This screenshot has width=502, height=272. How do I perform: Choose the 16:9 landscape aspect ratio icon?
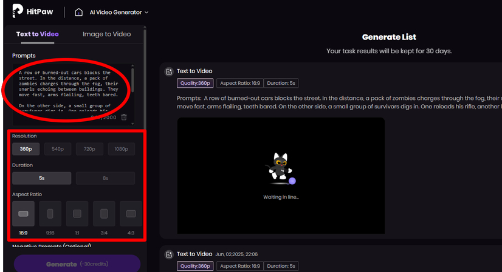click(x=23, y=214)
